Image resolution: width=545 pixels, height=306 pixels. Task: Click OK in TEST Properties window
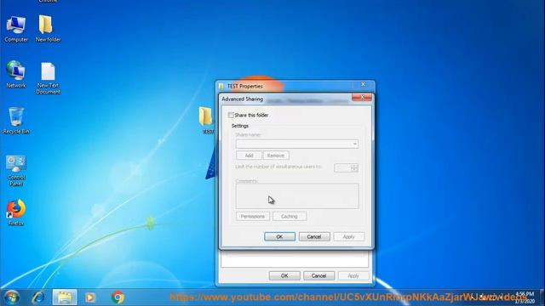click(284, 275)
